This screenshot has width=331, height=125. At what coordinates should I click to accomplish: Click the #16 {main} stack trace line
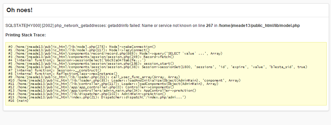tap(19, 101)
